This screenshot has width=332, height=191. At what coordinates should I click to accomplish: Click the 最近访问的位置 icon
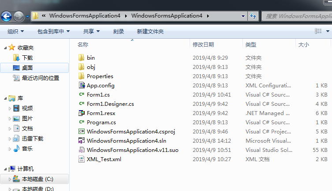(16, 78)
